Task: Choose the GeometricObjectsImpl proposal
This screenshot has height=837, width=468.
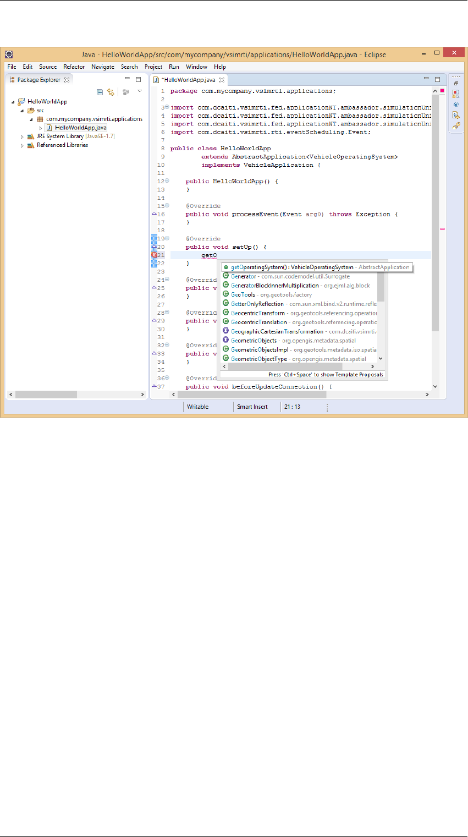Action: tap(300, 349)
